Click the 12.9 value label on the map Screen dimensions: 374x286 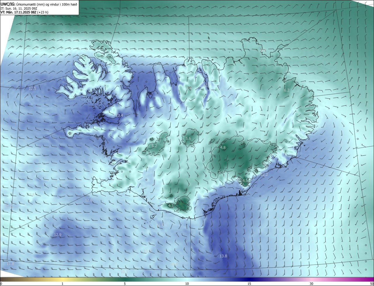(58, 235)
